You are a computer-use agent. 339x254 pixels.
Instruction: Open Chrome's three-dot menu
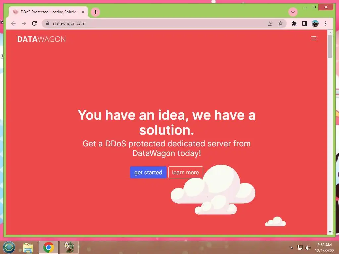click(x=326, y=23)
